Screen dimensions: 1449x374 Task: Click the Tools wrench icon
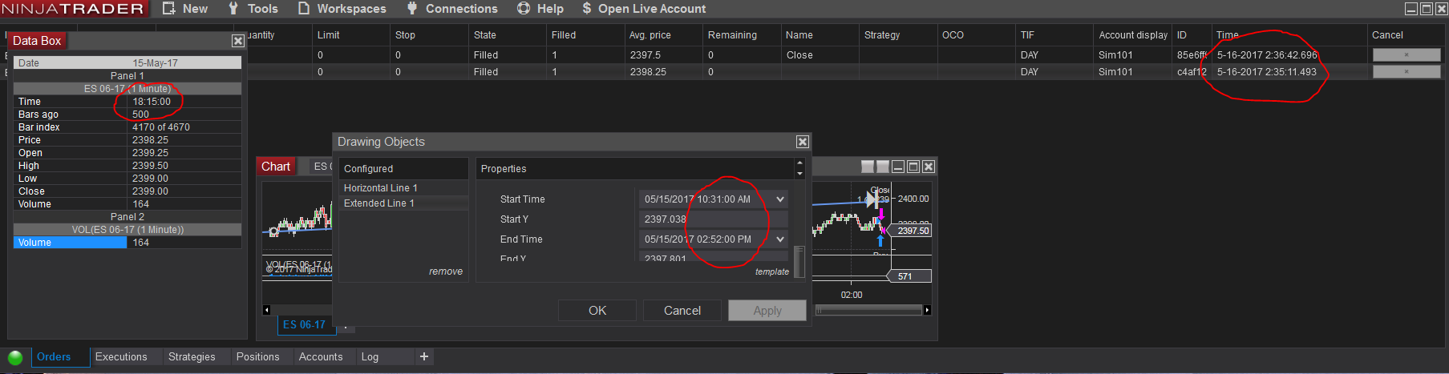pyautogui.click(x=233, y=8)
